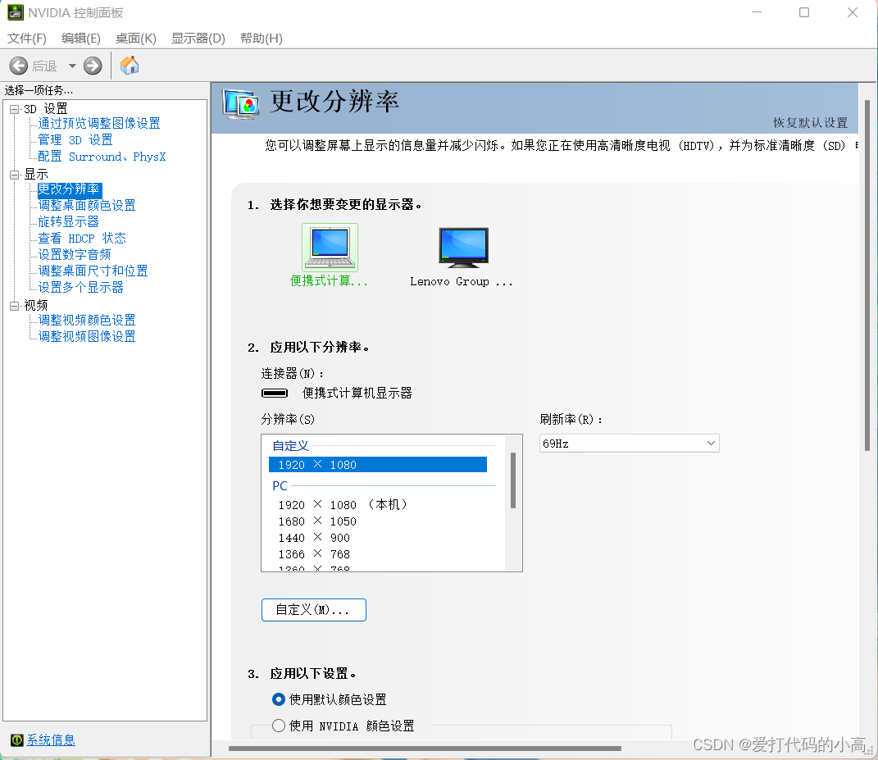The height and width of the screenshot is (760, 878).
Task: Select 使用 NVIDIA 颜色设置 radio button
Action: pyautogui.click(x=278, y=726)
